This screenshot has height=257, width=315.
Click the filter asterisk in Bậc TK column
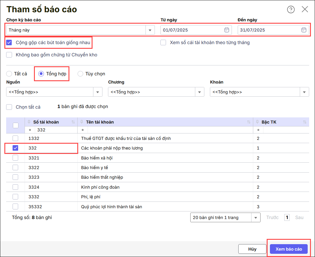pos(258,130)
